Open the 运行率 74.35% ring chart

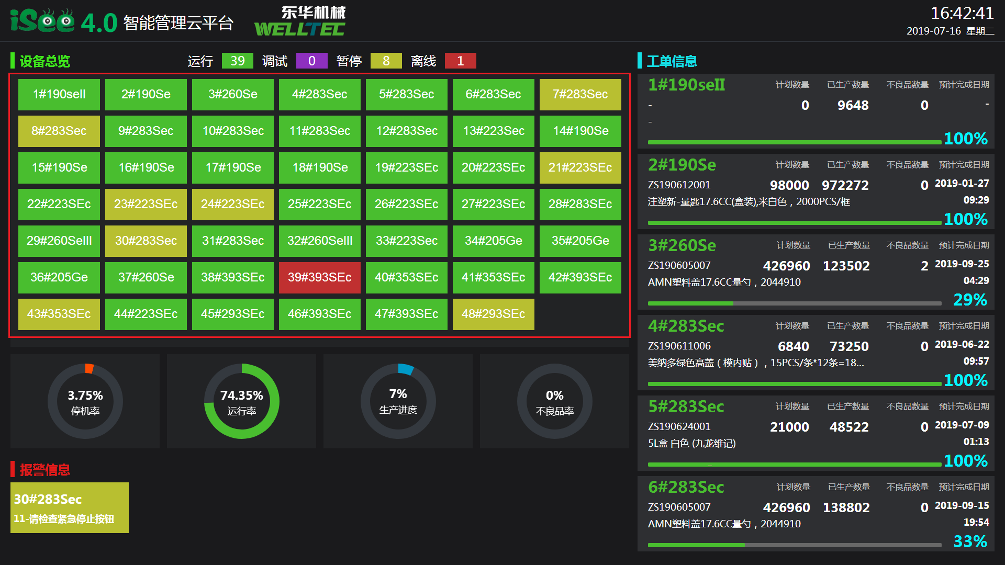click(242, 401)
